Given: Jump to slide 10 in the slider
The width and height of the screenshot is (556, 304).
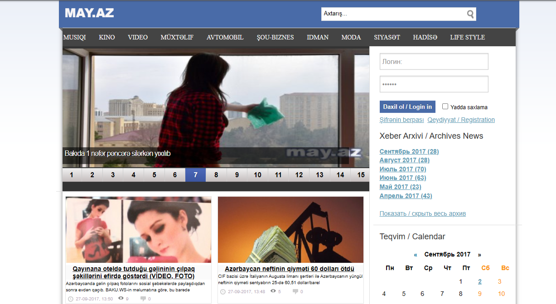Looking at the screenshot, I should tap(257, 175).
